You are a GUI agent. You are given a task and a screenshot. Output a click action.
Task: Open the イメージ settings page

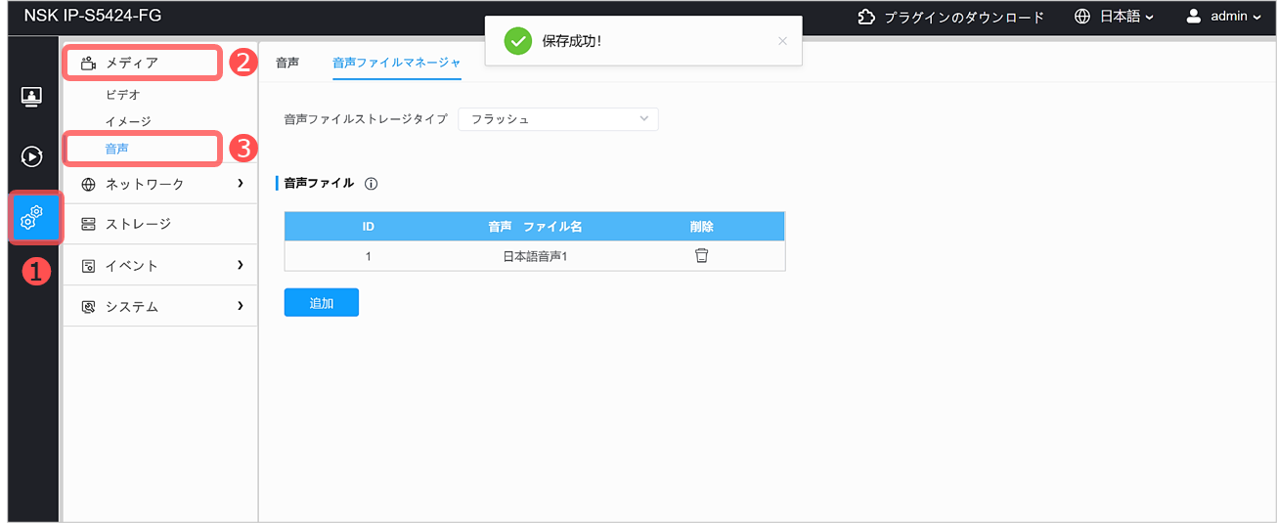(x=128, y=121)
